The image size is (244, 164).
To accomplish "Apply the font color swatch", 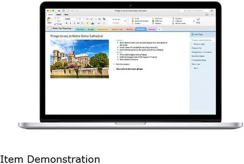I will click(x=93, y=23).
